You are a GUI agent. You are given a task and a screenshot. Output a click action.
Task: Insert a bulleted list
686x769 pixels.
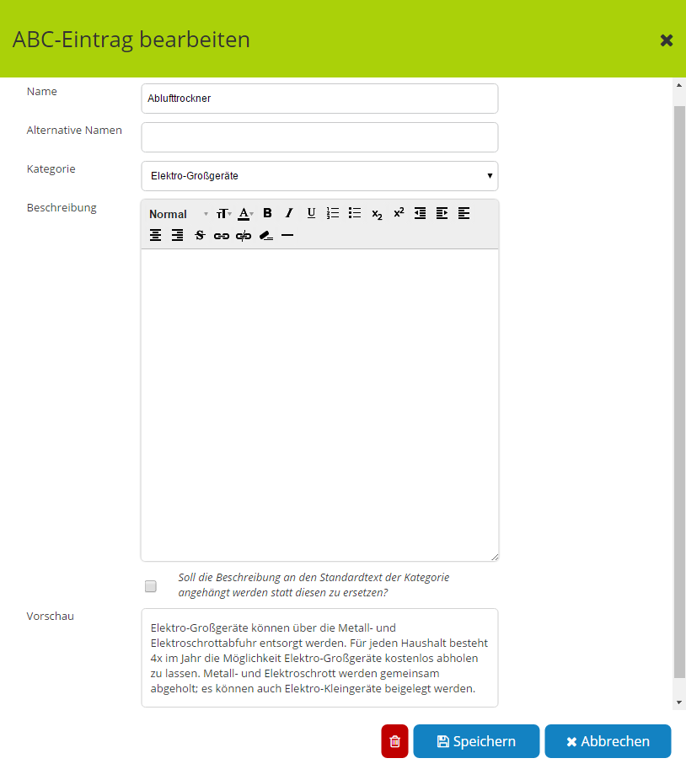(355, 213)
